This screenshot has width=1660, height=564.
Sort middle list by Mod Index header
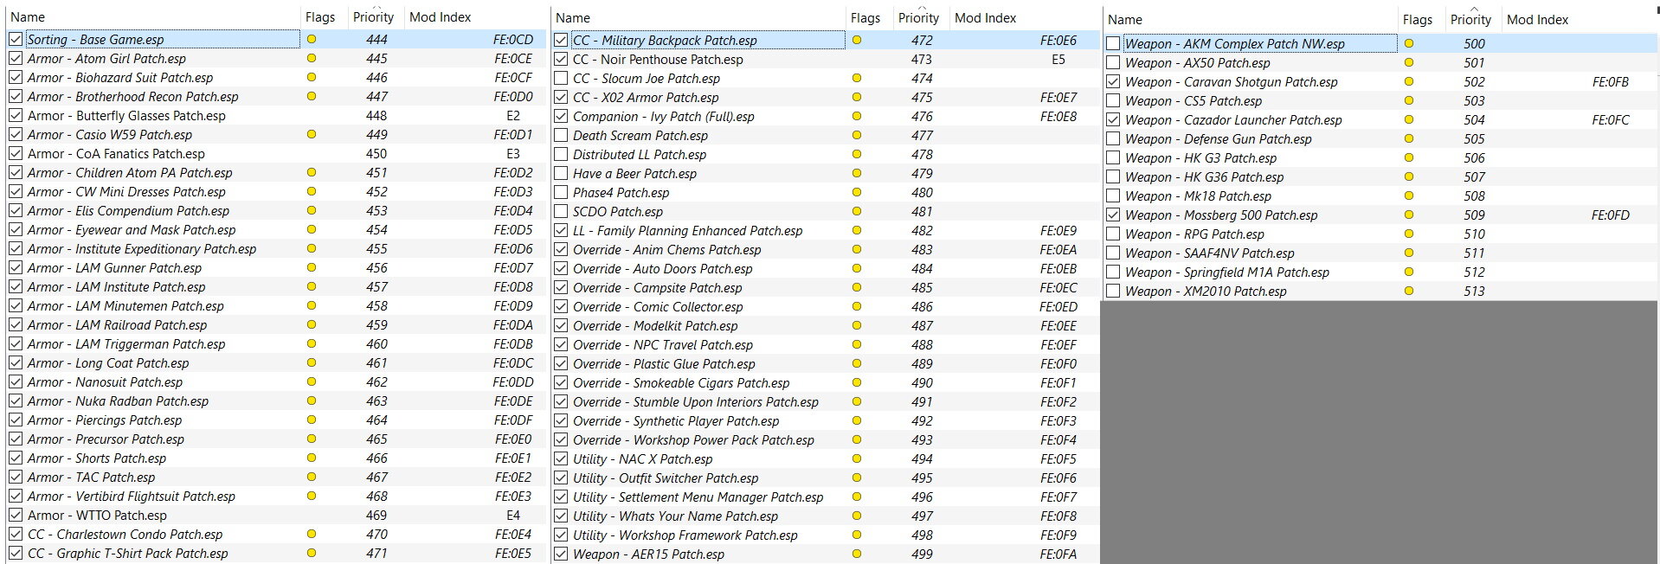pos(986,17)
